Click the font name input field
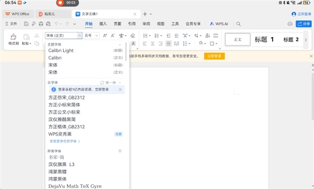314x189 pixels. (x=61, y=36)
